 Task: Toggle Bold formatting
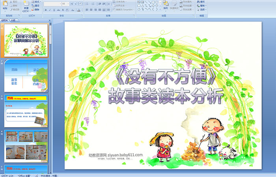(x=46, y=10)
